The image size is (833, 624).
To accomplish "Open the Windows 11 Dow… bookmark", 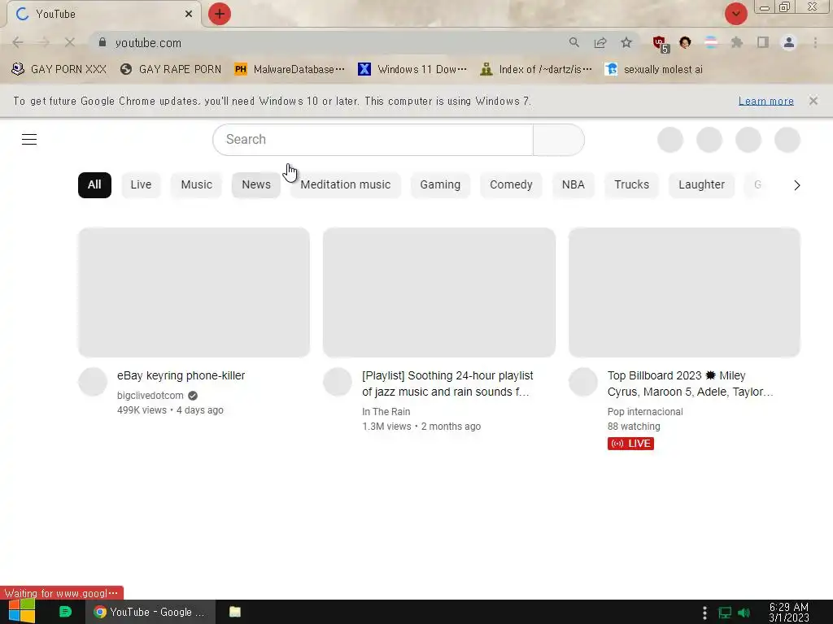I will click(x=412, y=70).
